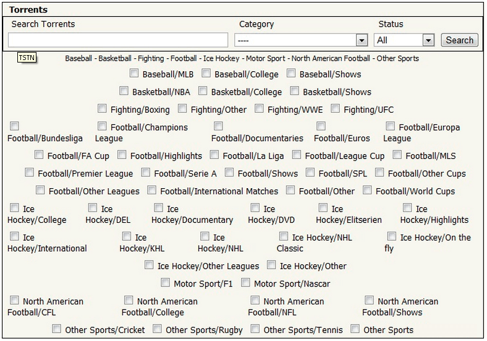Image resolution: width=487 pixels, height=341 pixels.
Task: Click the Search button
Action: click(459, 40)
